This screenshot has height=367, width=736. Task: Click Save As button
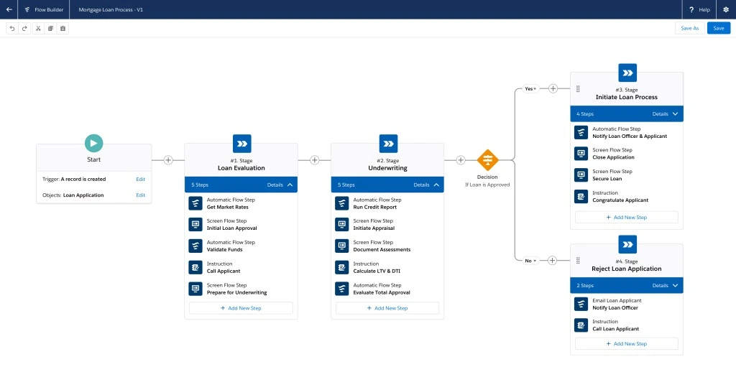click(x=689, y=28)
